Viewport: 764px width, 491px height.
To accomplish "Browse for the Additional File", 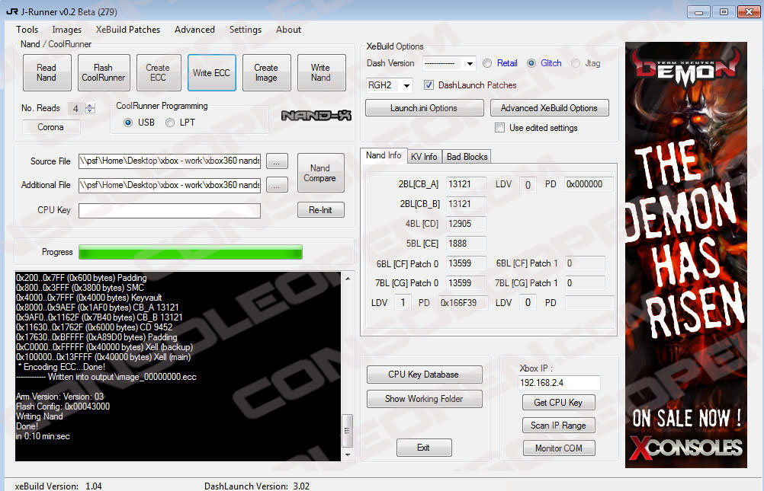I will point(277,186).
